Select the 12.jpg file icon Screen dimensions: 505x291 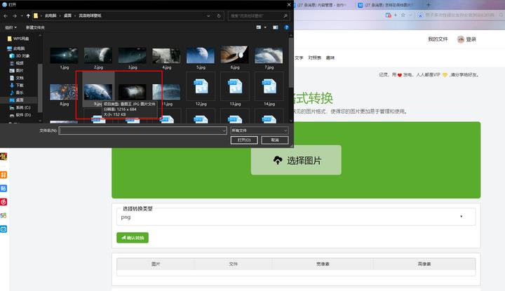coord(201,86)
